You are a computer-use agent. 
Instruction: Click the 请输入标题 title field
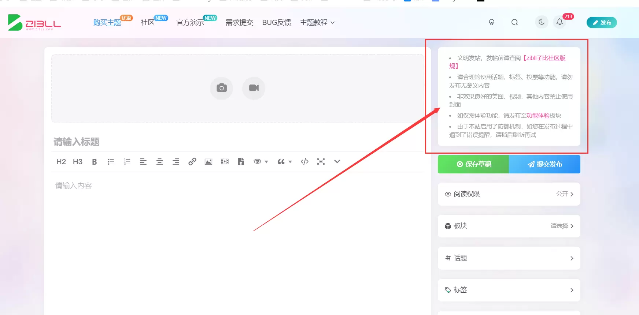(x=237, y=142)
